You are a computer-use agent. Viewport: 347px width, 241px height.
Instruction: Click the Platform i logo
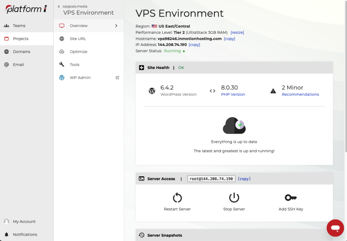[x=26, y=9]
